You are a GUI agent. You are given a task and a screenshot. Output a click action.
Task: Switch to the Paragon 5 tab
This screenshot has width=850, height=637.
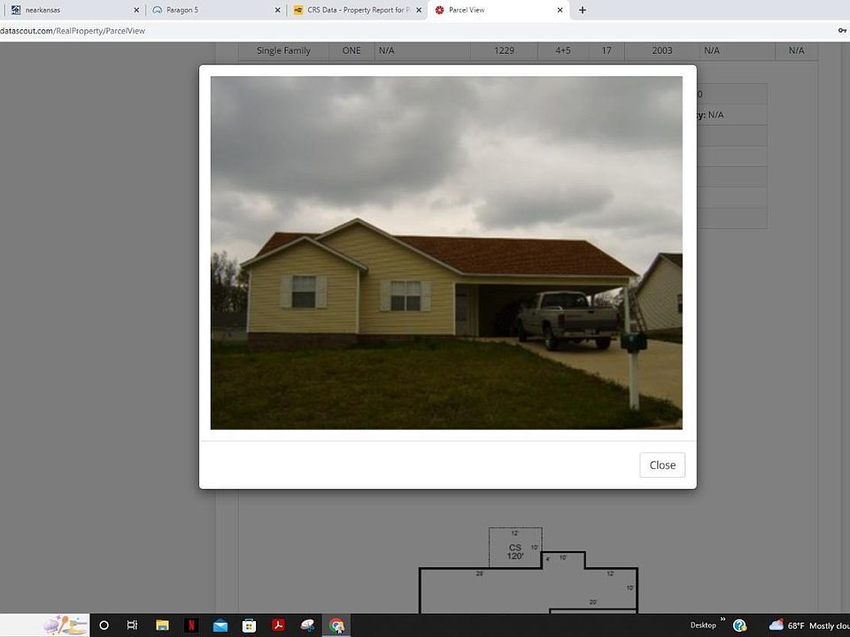click(x=216, y=10)
